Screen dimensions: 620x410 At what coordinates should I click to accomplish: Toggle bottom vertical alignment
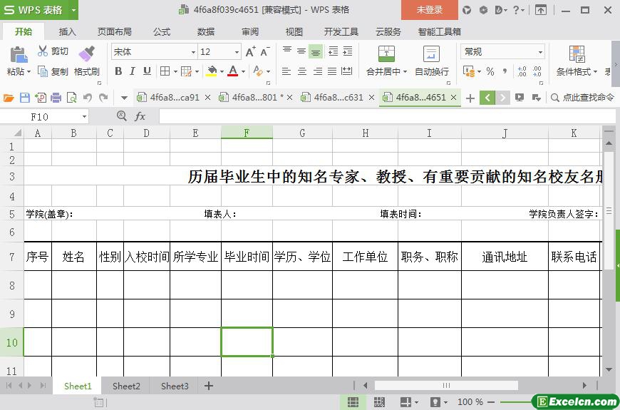click(316, 51)
